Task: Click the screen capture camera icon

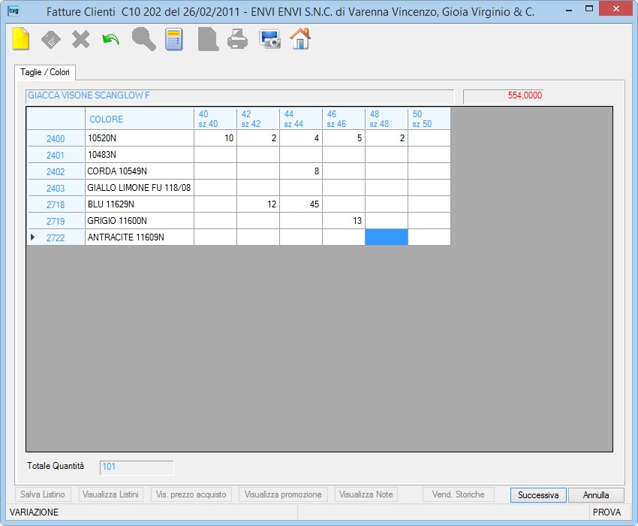Action: (x=269, y=40)
